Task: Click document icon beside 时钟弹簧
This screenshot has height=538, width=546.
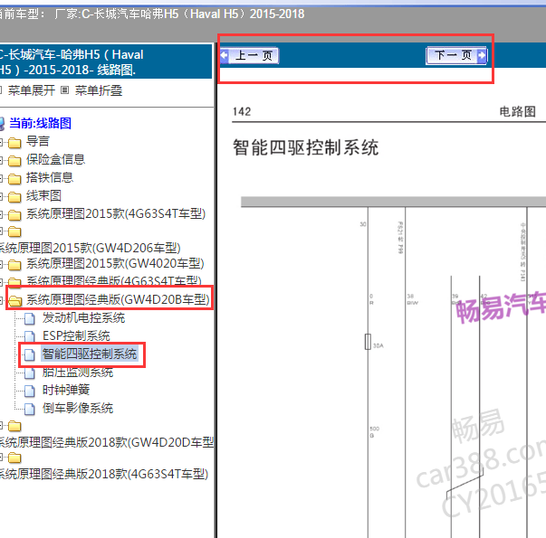Action: [30, 391]
